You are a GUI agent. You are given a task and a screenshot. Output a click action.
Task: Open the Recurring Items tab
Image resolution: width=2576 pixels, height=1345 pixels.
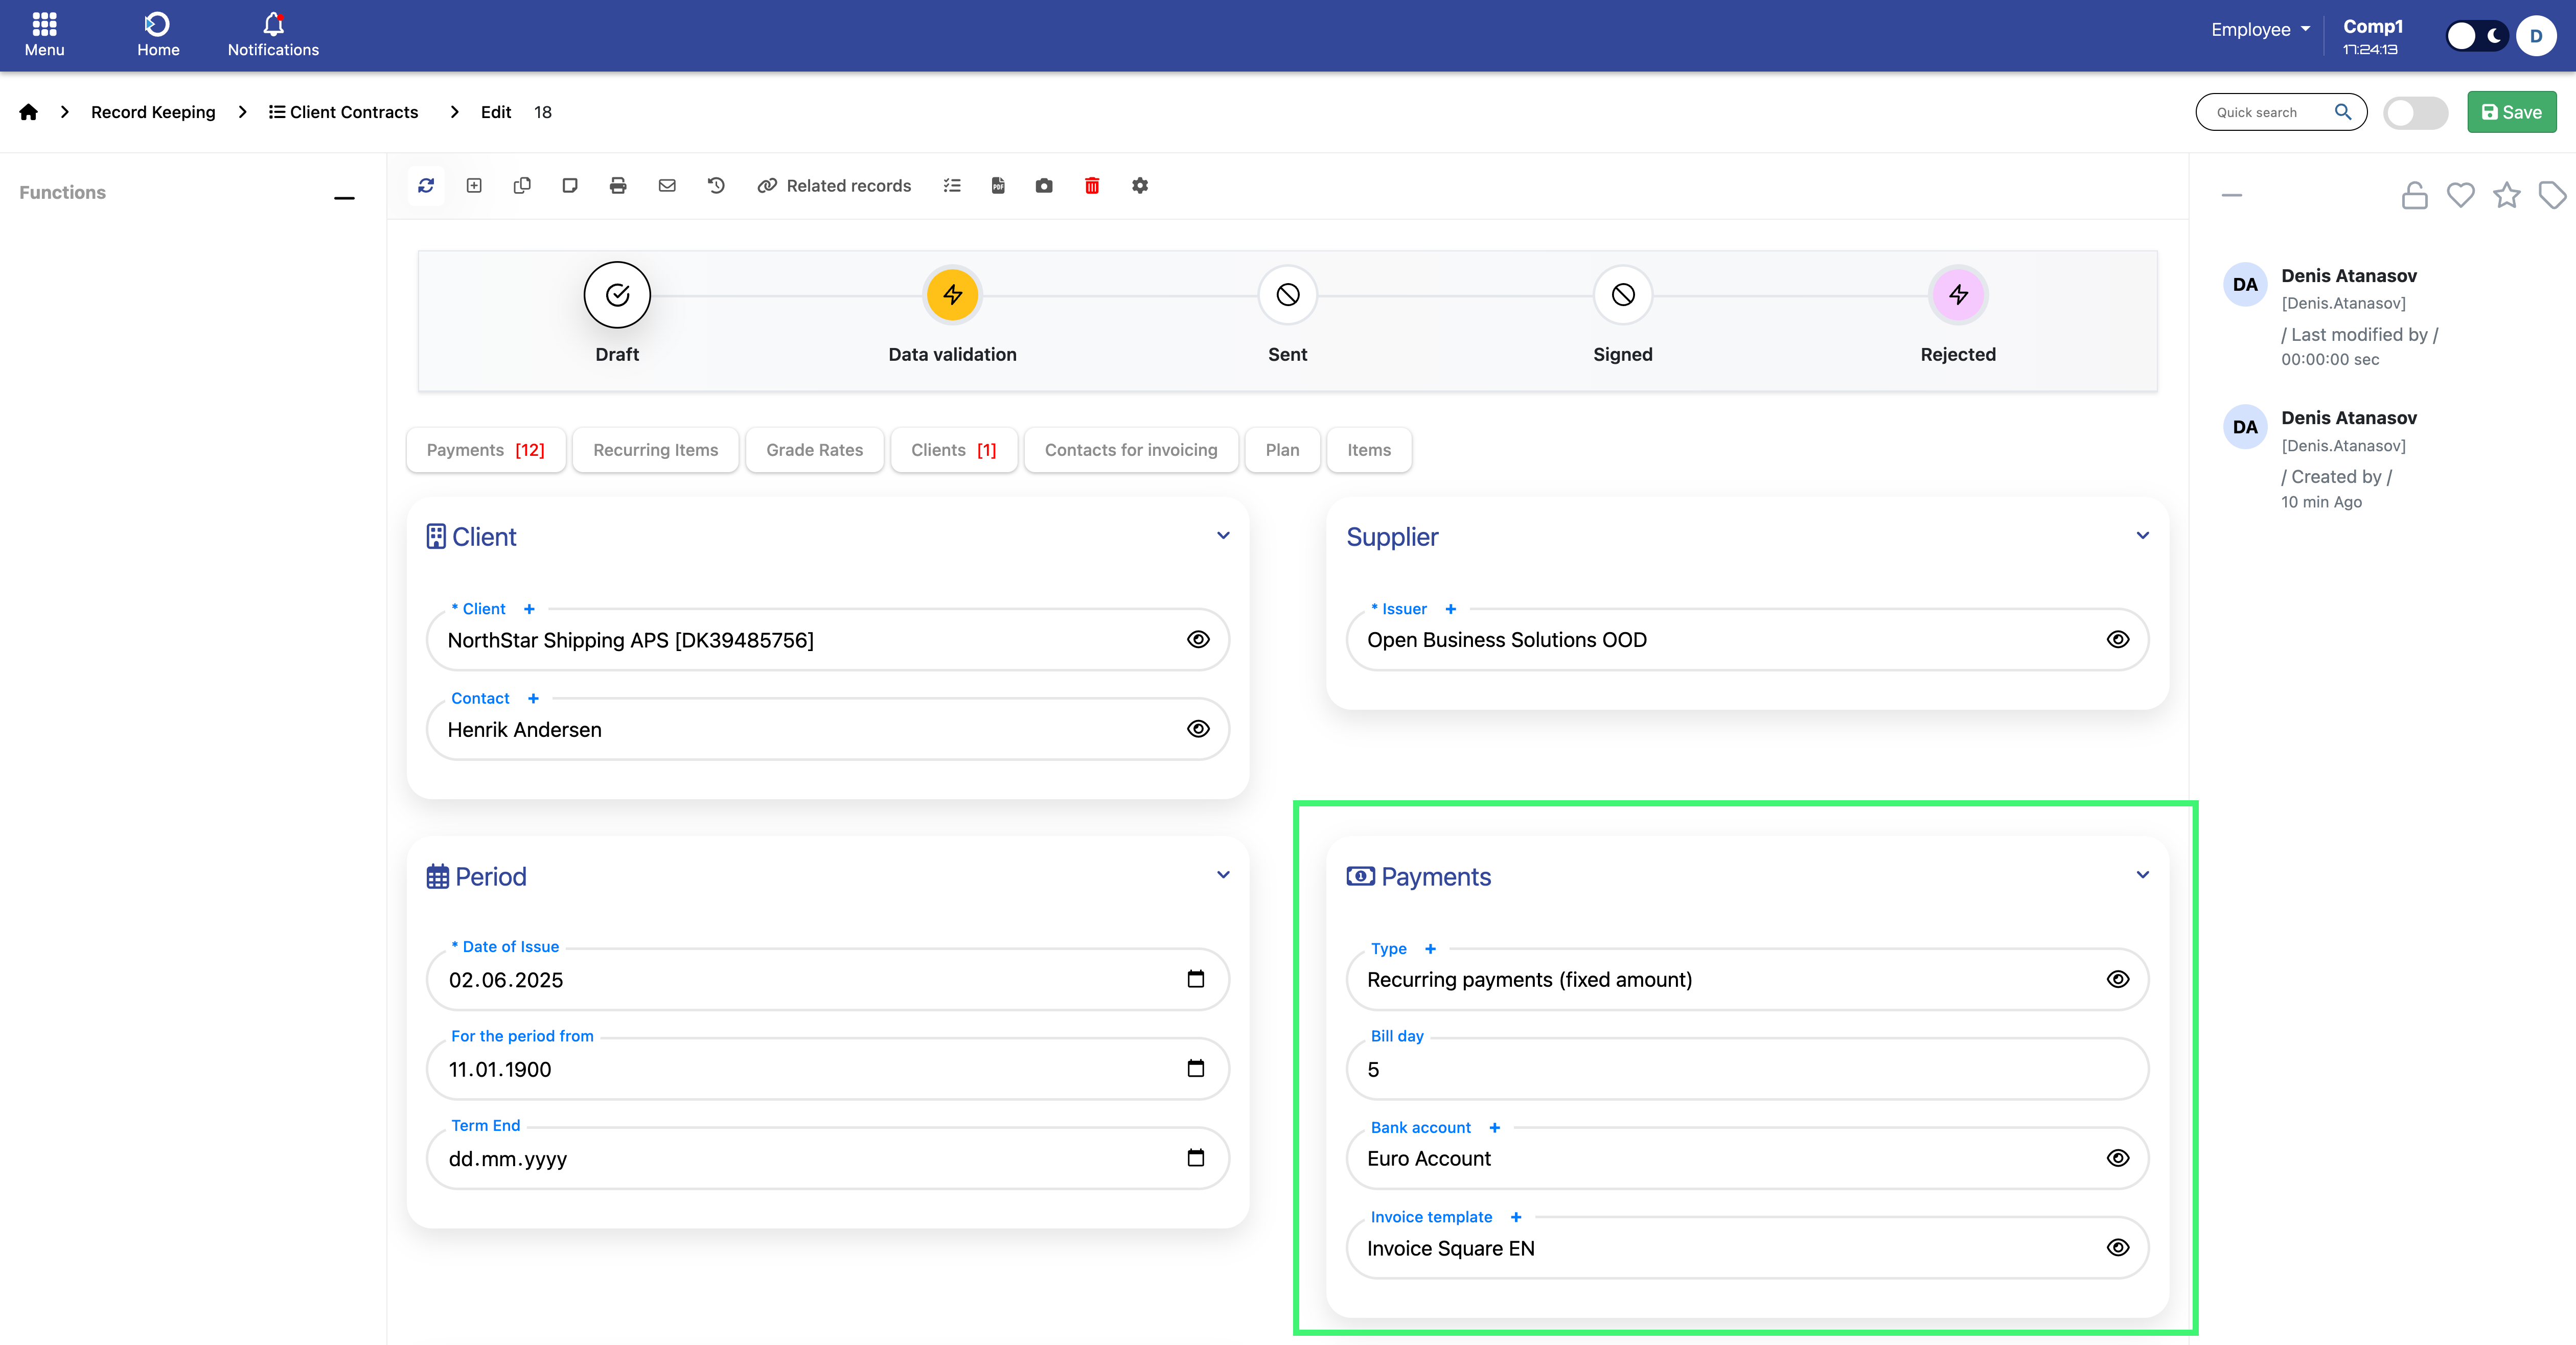[656, 450]
